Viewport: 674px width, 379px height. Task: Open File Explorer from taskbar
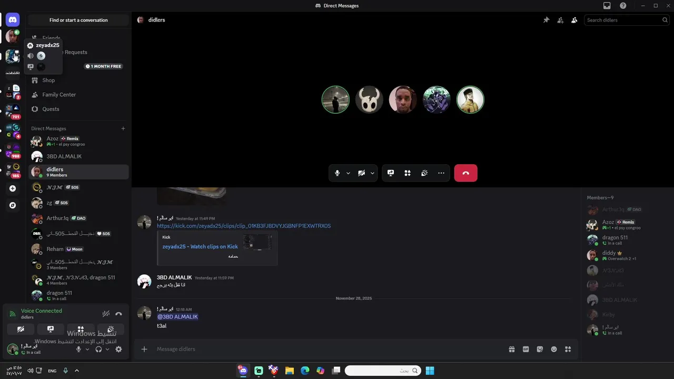pos(290,371)
